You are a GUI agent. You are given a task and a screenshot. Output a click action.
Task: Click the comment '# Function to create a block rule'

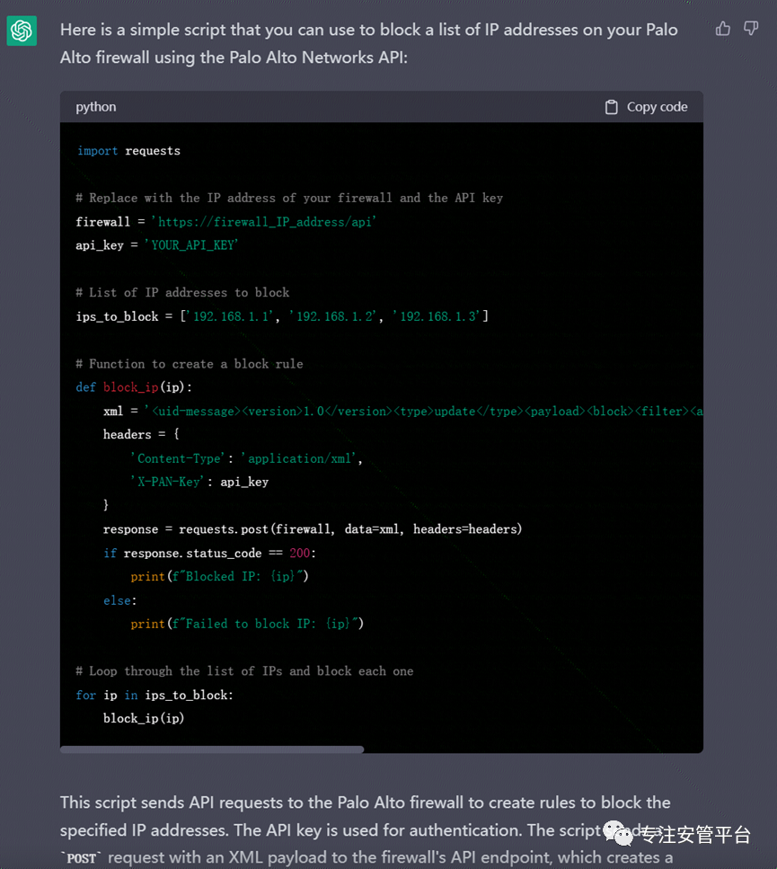pos(190,364)
